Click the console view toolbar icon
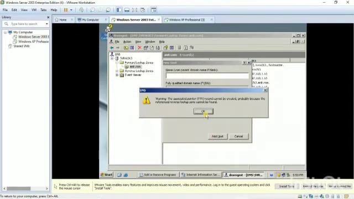This screenshot has width=354, height=199. point(154,10)
